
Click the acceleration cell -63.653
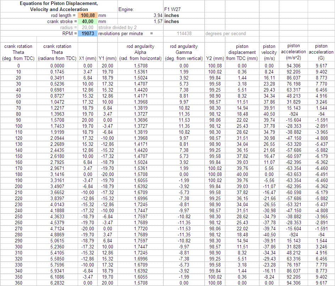point(293,174)
